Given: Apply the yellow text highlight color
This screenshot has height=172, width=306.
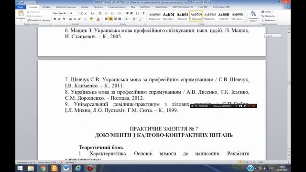Looking at the screenshot, I should coord(91,19).
